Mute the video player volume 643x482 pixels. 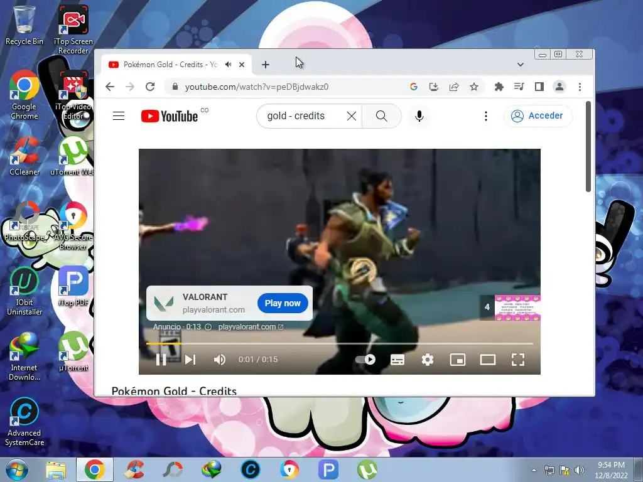[x=219, y=360]
